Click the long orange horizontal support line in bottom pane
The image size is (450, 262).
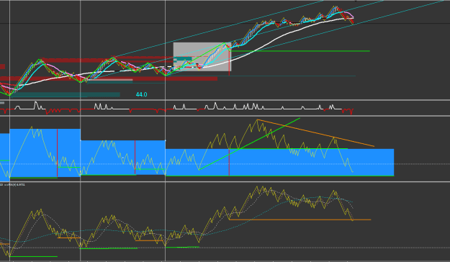coord(300,220)
